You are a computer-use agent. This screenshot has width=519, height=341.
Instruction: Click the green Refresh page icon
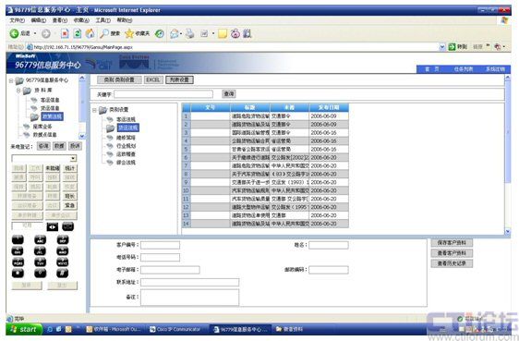78,33
